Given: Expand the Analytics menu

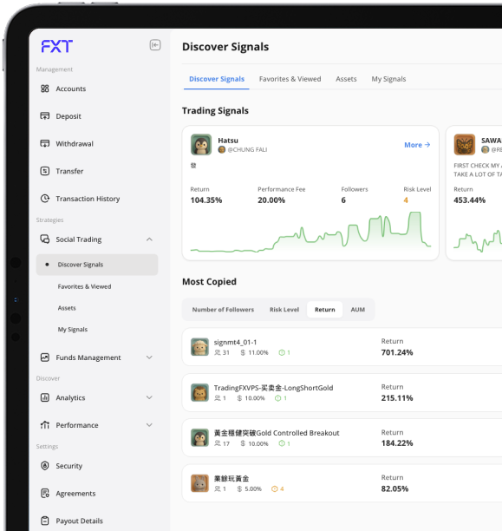Looking at the screenshot, I should pos(149,397).
